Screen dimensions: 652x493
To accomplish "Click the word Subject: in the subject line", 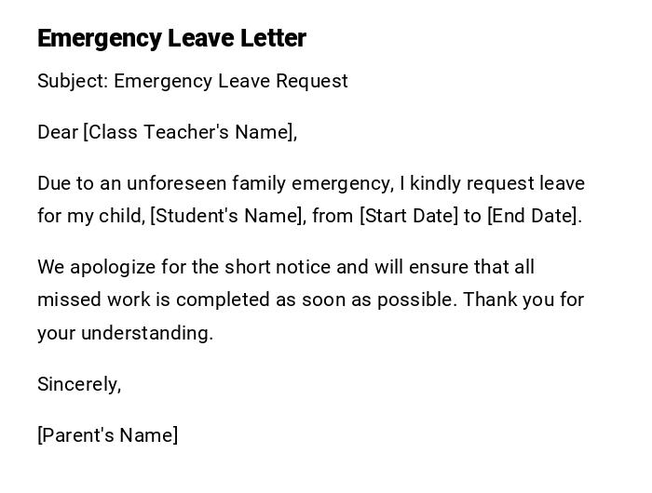I will 73,81.
